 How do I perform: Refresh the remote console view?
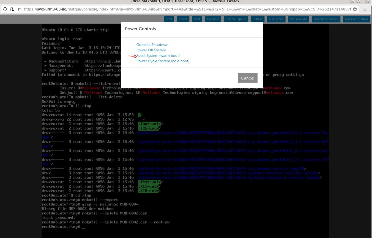tap(258, 19)
